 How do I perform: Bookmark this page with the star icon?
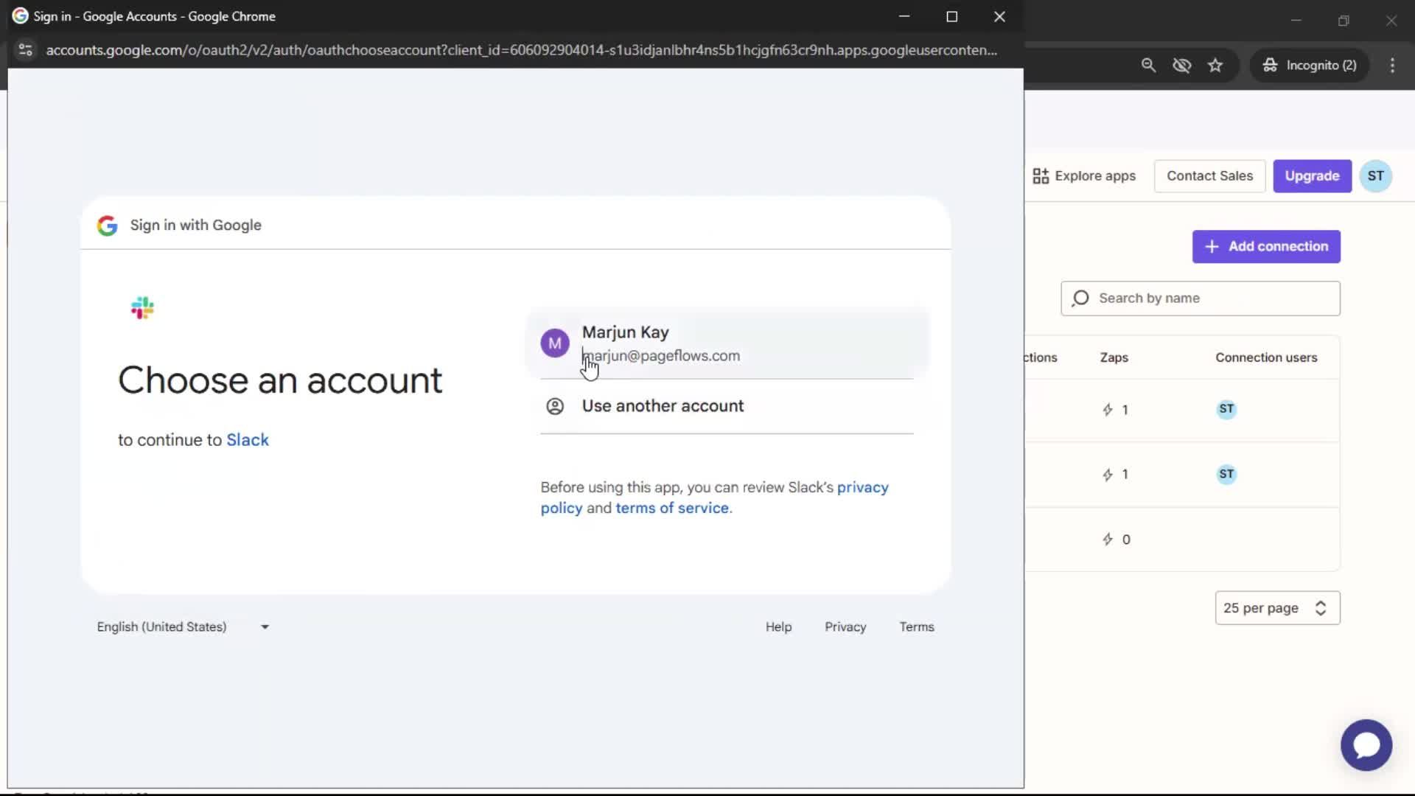[1215, 65]
